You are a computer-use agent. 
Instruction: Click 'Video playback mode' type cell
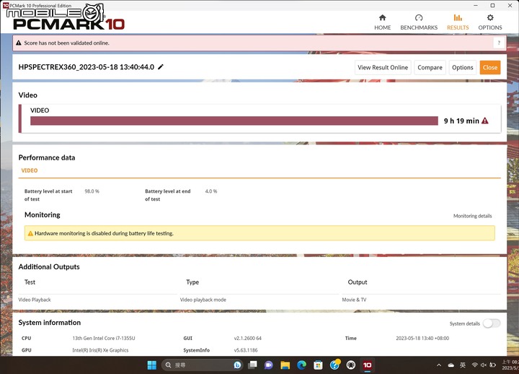click(203, 300)
